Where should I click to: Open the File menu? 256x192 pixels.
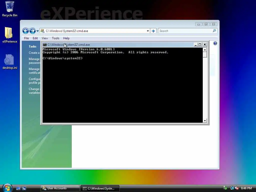coord(26,38)
